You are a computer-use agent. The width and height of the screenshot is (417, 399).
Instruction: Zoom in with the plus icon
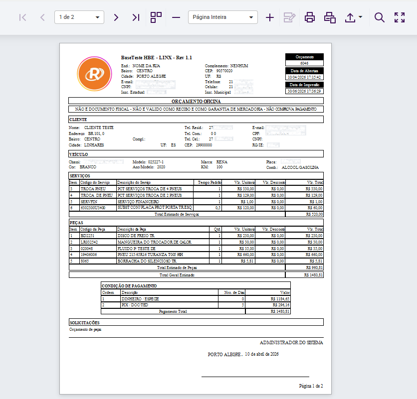point(270,17)
